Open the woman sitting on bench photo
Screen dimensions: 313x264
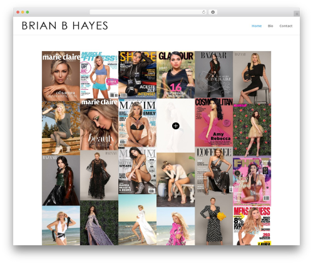pos(175,180)
